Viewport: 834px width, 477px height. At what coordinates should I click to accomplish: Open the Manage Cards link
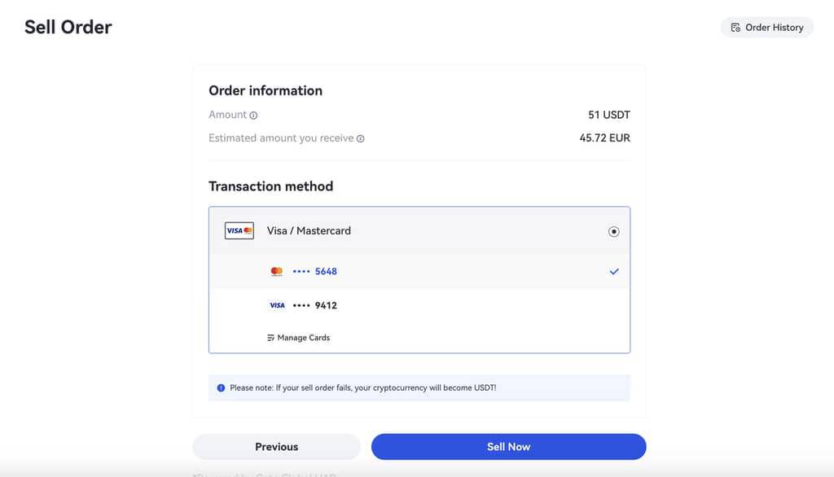303,338
